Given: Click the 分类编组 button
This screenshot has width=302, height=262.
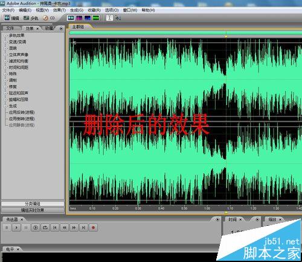Looking at the screenshot, I should [33, 203].
